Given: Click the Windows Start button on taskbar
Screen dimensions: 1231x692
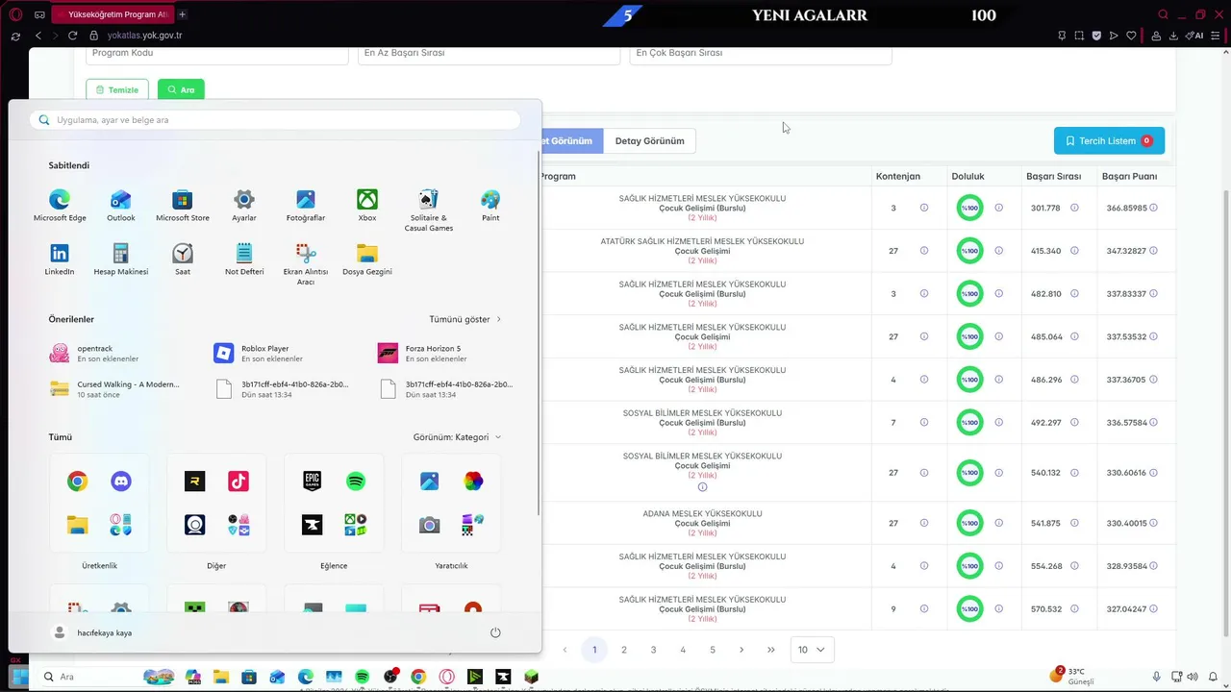Looking at the screenshot, I should coord(18,677).
